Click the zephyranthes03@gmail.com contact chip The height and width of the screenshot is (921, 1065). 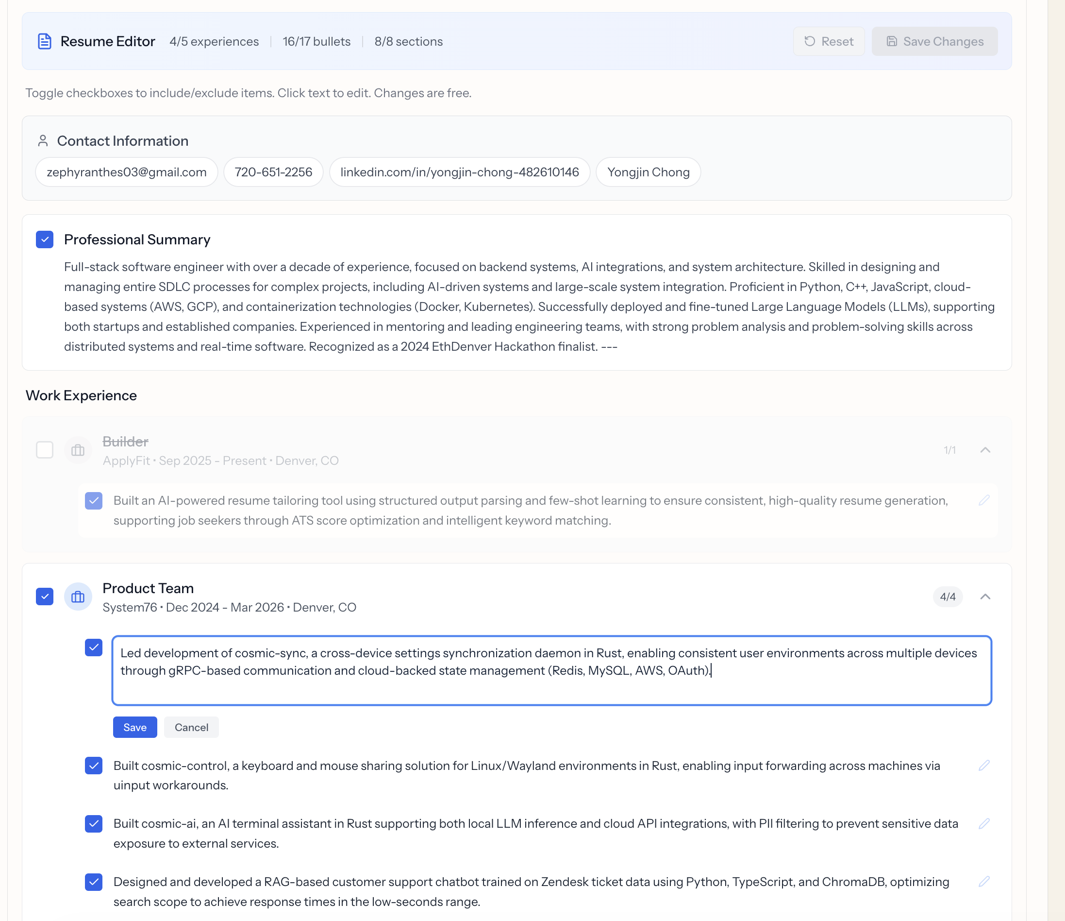126,172
